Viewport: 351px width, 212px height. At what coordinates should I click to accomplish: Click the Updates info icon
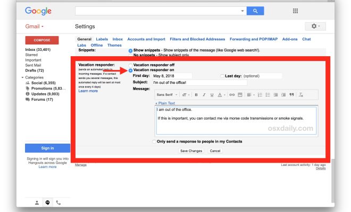tap(28, 94)
